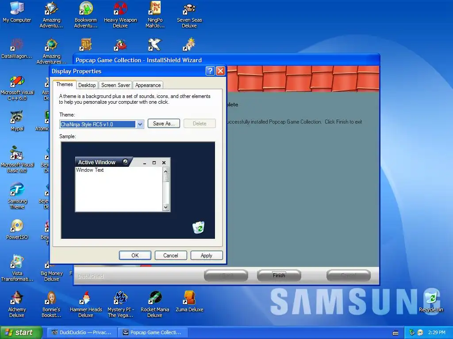Select the cherry game shortcut icon
The image size is (453, 339).
[120, 45]
